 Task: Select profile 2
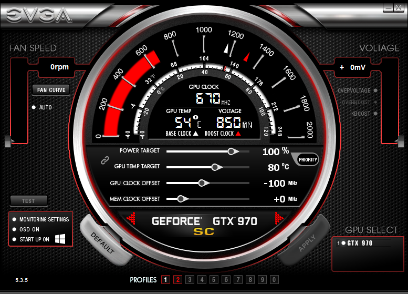click(177, 280)
